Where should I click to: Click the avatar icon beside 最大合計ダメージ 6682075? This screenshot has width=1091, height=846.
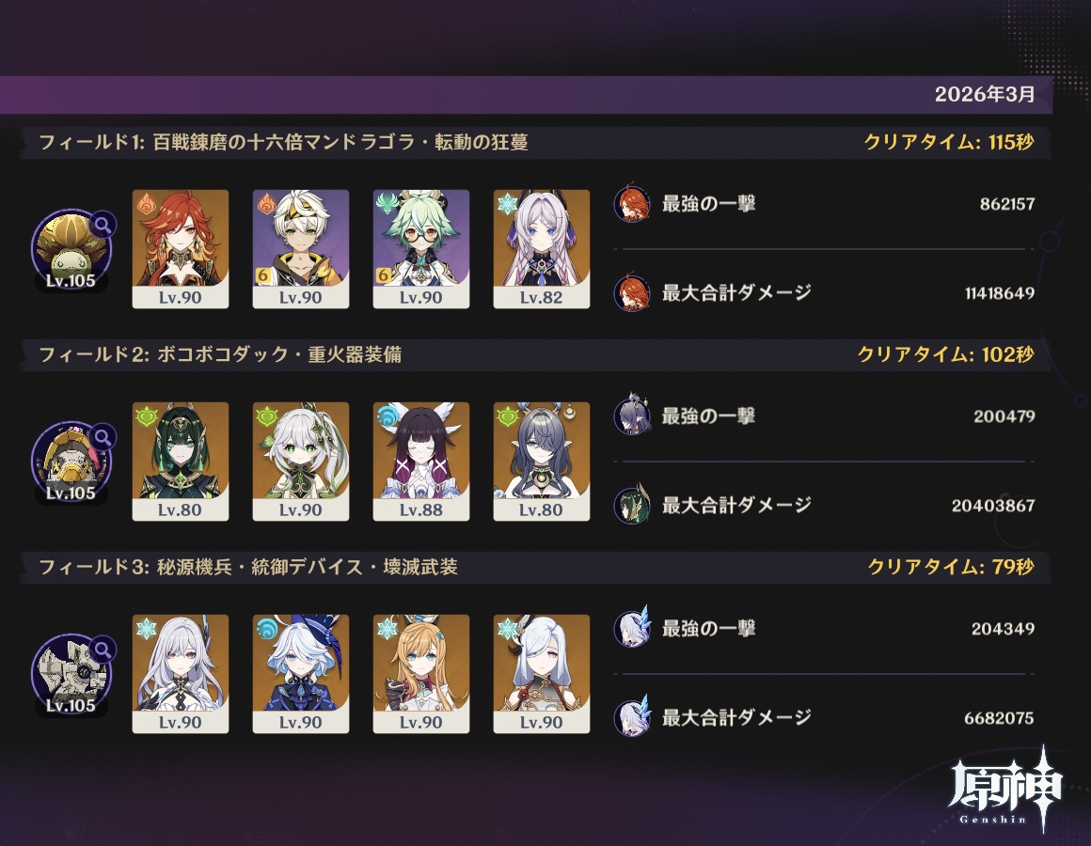tap(632, 717)
